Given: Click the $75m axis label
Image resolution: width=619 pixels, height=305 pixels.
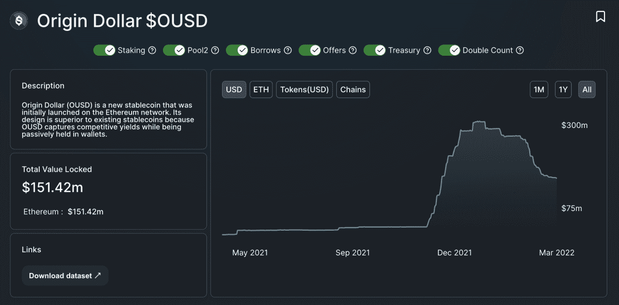Looking at the screenshot, I should tap(572, 208).
